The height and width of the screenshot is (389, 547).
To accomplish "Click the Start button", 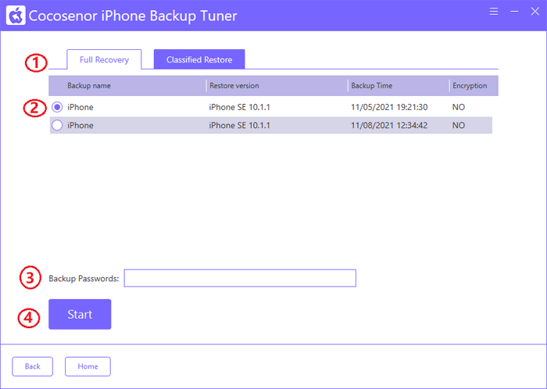I will 80,314.
